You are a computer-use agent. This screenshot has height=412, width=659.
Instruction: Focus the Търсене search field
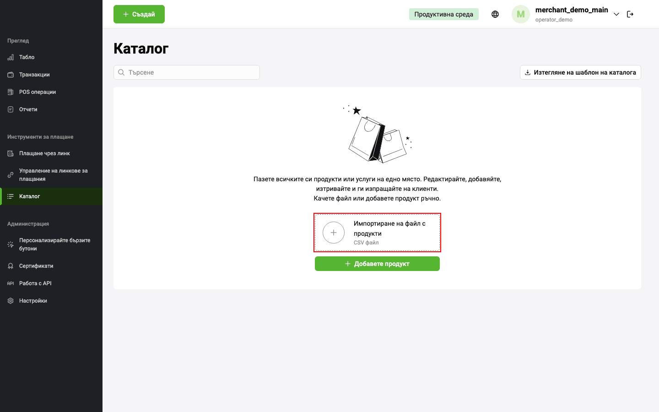(x=187, y=72)
